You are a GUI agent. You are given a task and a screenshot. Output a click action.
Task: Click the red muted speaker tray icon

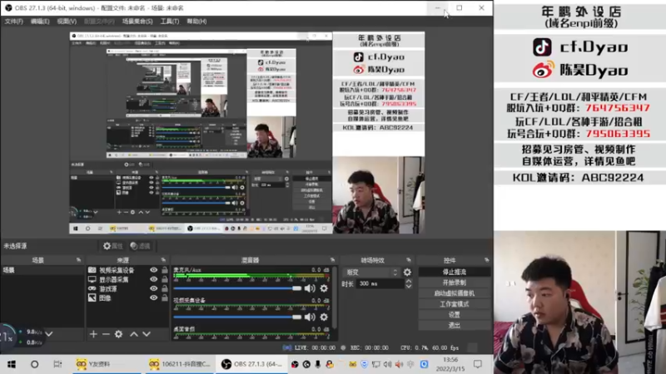coord(399,364)
